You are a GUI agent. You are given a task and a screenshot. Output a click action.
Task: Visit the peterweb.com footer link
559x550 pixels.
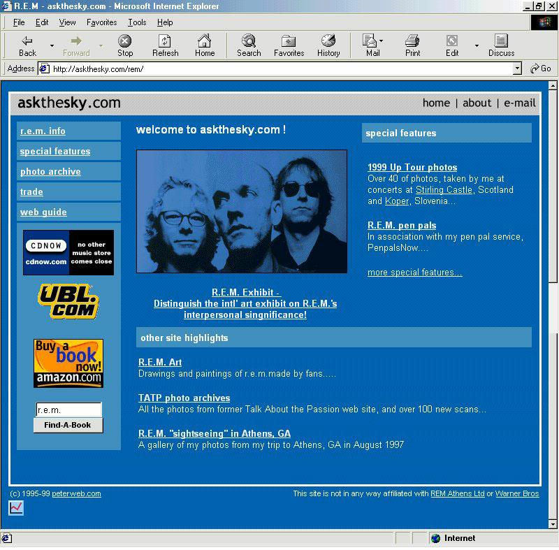tap(76, 493)
